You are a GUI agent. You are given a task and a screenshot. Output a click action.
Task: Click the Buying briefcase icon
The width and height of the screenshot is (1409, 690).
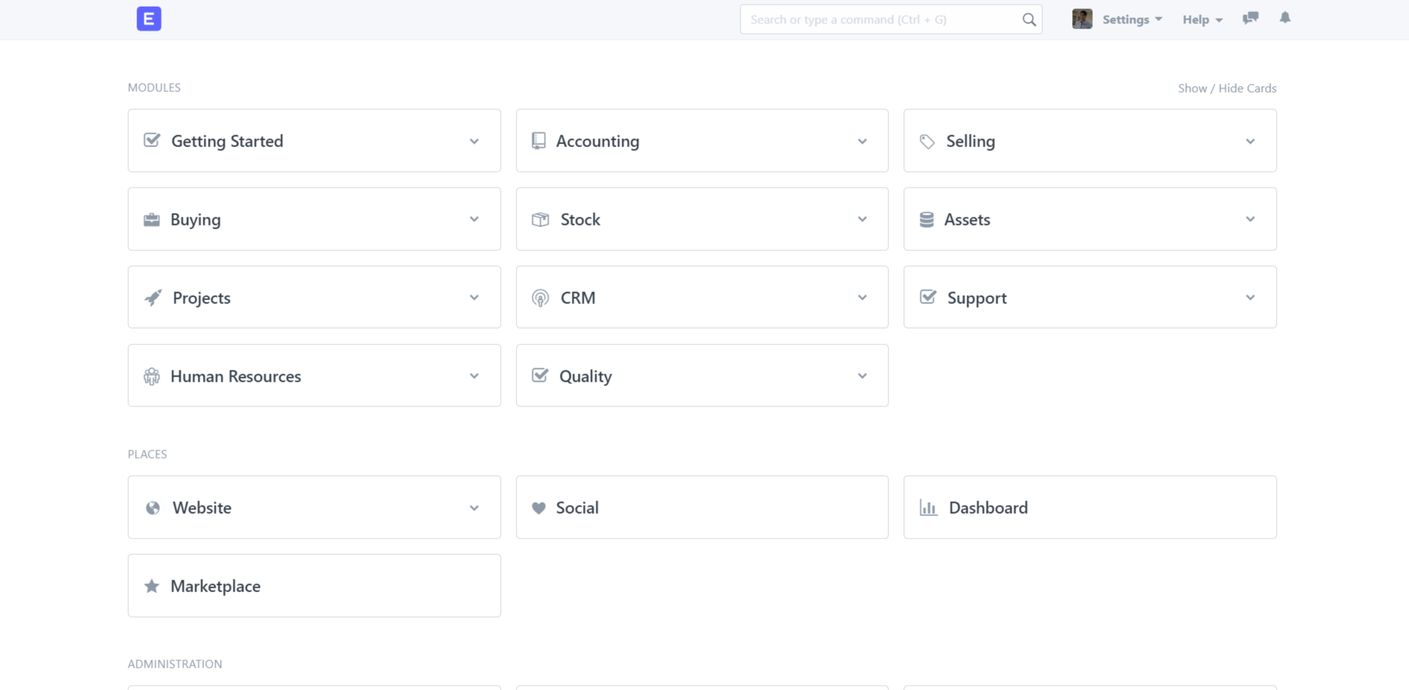coord(152,220)
